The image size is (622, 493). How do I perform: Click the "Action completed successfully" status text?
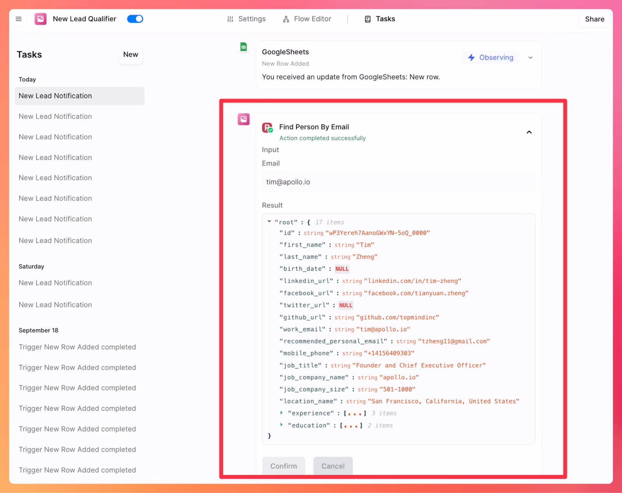[x=322, y=138]
